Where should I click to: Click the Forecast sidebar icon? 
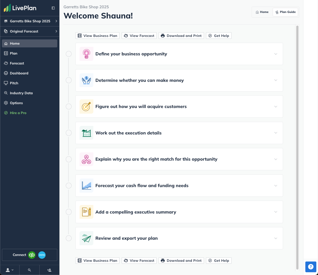[x=6, y=63]
